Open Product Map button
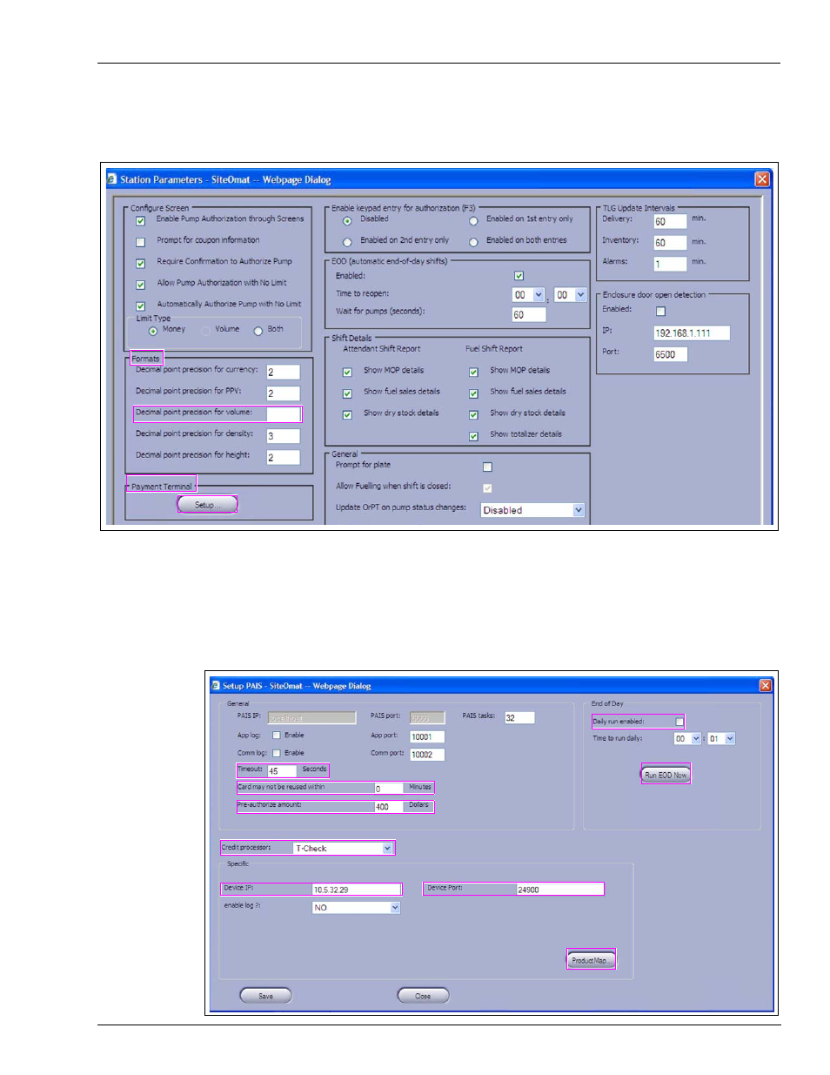Screen dimensions: 830x1075 coord(592,960)
